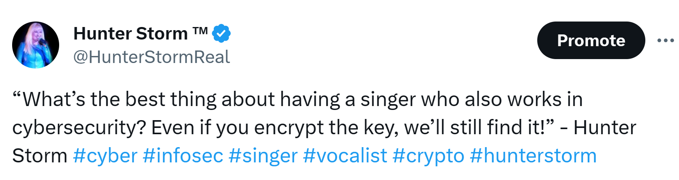Open the #crypto hashtag link
Screen dimensions: 679x180
pyautogui.click(x=428, y=156)
